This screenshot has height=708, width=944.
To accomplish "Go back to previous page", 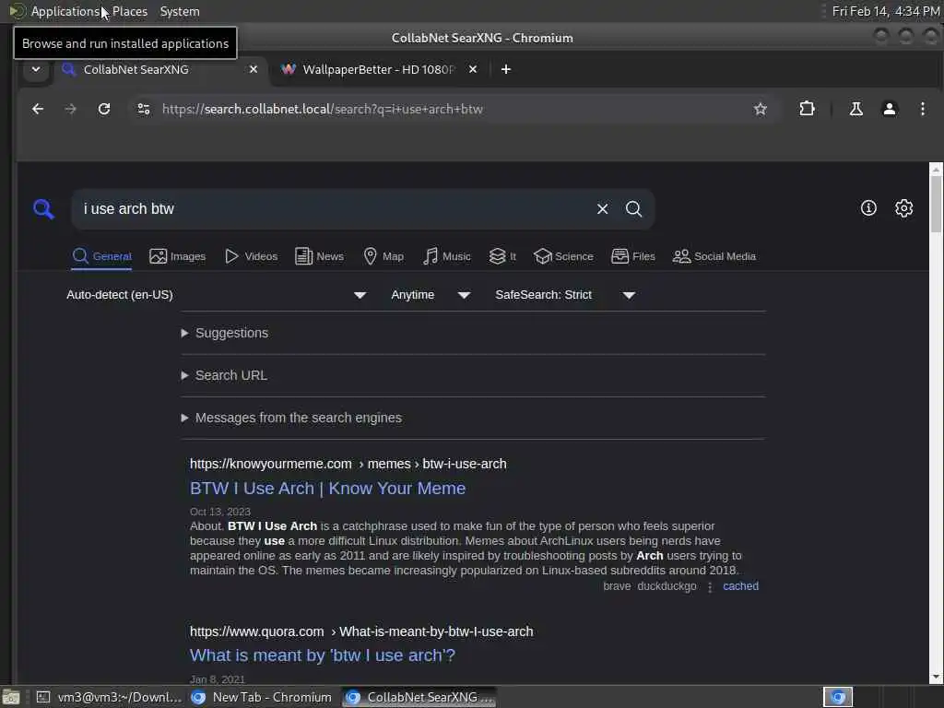I will [37, 109].
